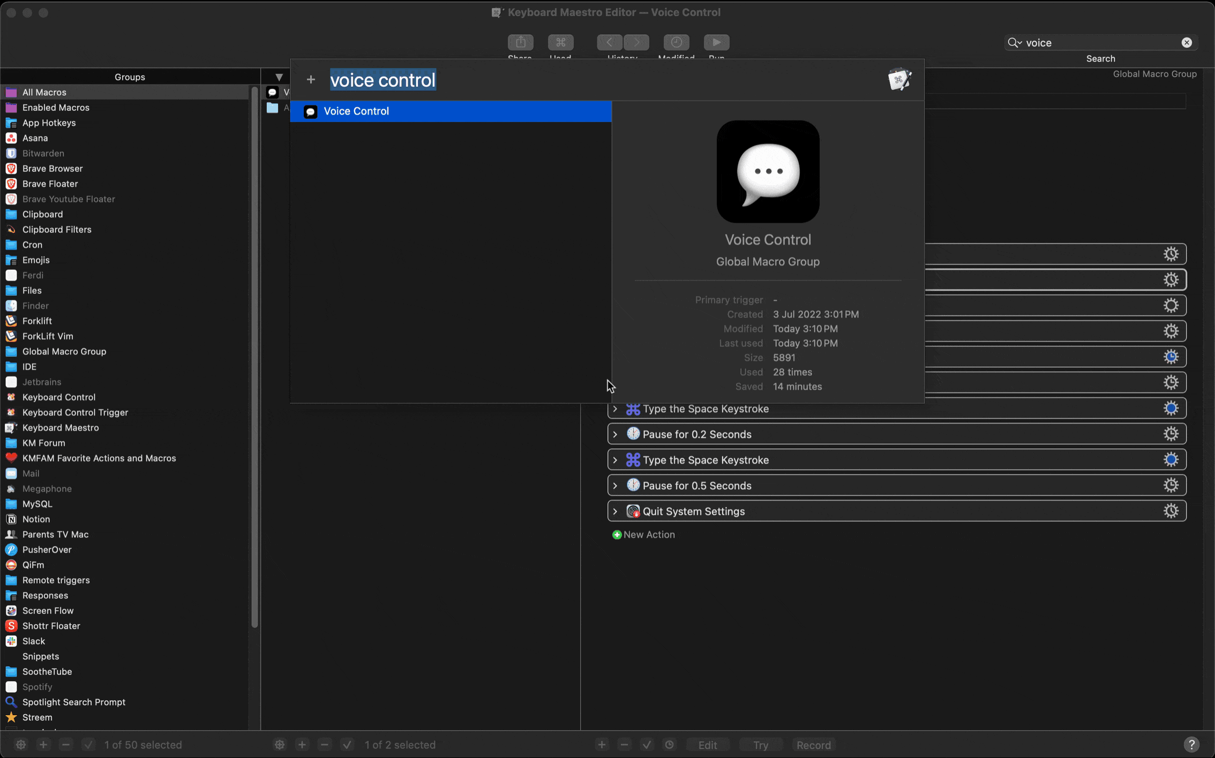Click the Groups column header
This screenshot has height=758, width=1215.
point(130,77)
